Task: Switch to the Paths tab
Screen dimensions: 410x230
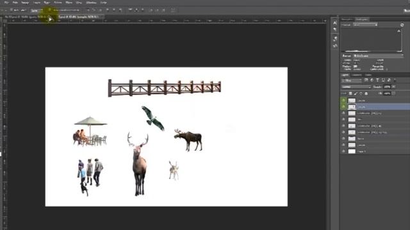Action: (x=368, y=75)
